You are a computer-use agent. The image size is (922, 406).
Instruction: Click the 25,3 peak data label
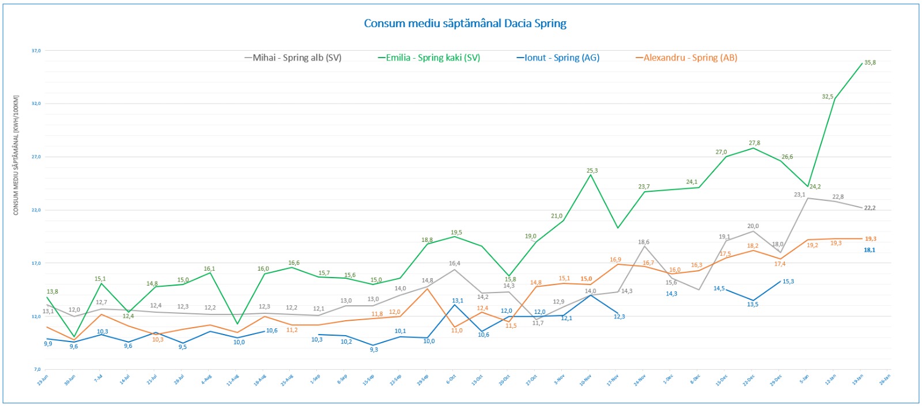592,170
